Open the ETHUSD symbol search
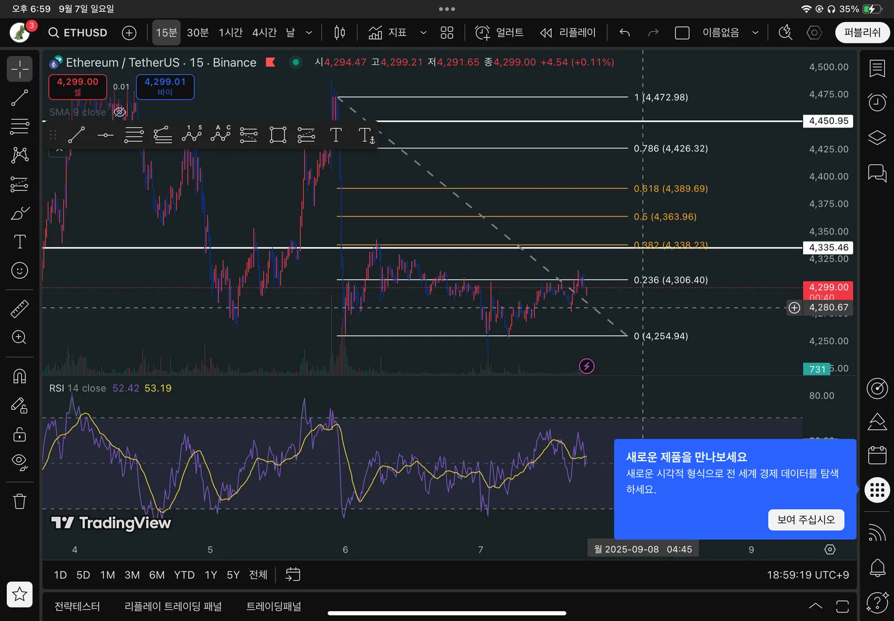This screenshot has height=621, width=894. point(78,33)
